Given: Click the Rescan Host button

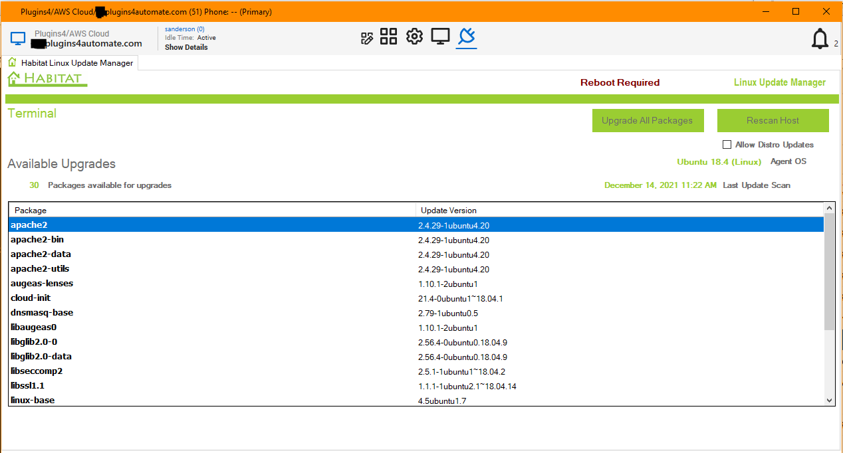Looking at the screenshot, I should tap(773, 120).
